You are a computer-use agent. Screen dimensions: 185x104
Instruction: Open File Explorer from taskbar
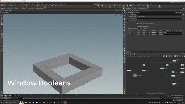26,103
